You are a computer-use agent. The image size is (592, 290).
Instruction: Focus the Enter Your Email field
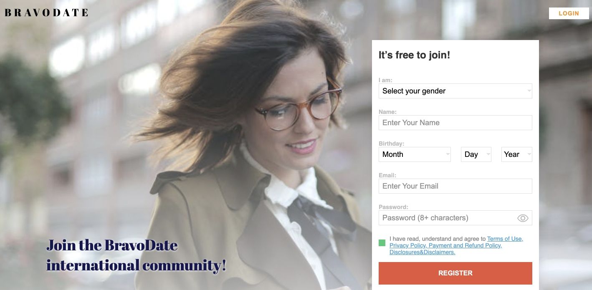pos(455,186)
